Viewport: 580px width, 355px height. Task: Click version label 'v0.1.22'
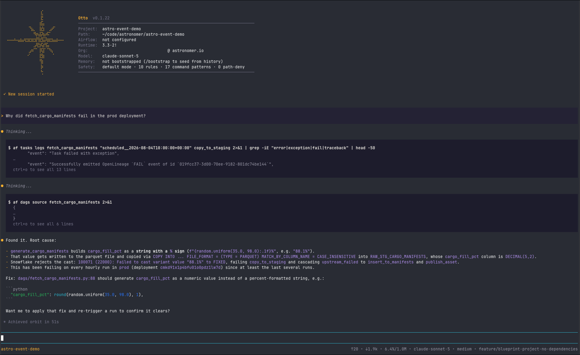pyautogui.click(x=101, y=18)
